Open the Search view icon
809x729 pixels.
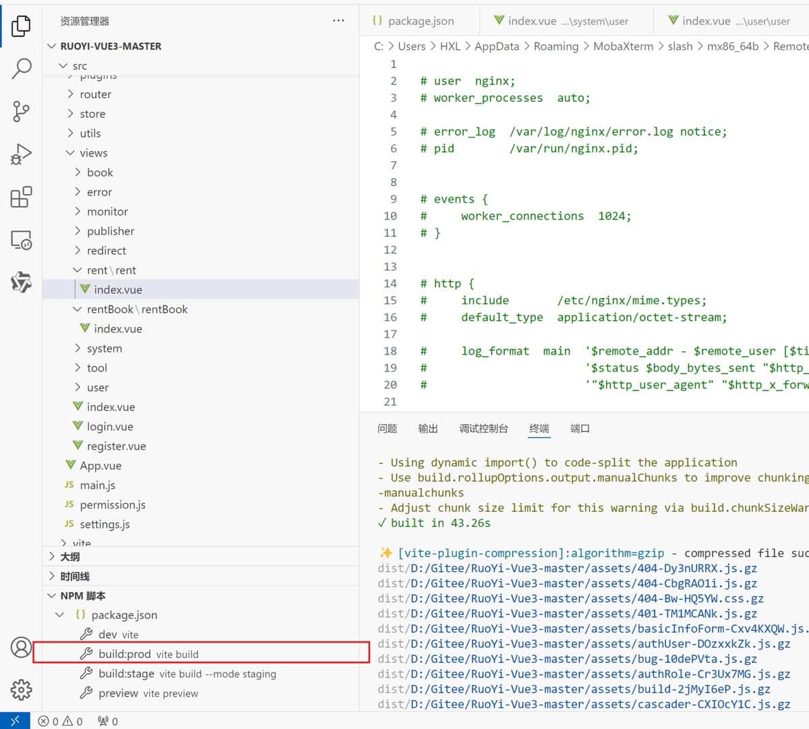(21, 68)
